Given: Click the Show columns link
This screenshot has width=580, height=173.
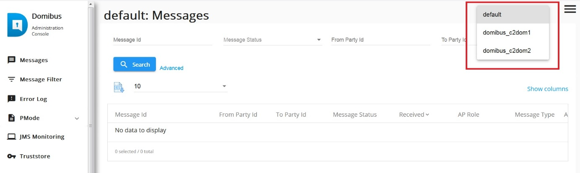Looking at the screenshot, I should click(548, 89).
